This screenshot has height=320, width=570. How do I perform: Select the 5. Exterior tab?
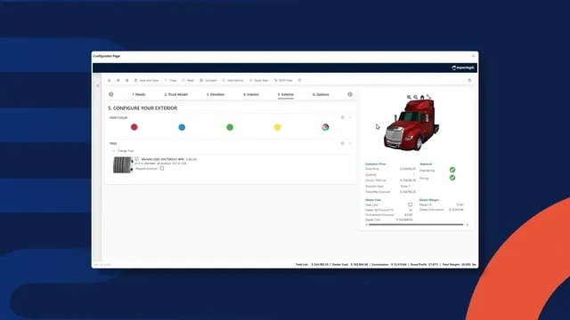coord(286,95)
